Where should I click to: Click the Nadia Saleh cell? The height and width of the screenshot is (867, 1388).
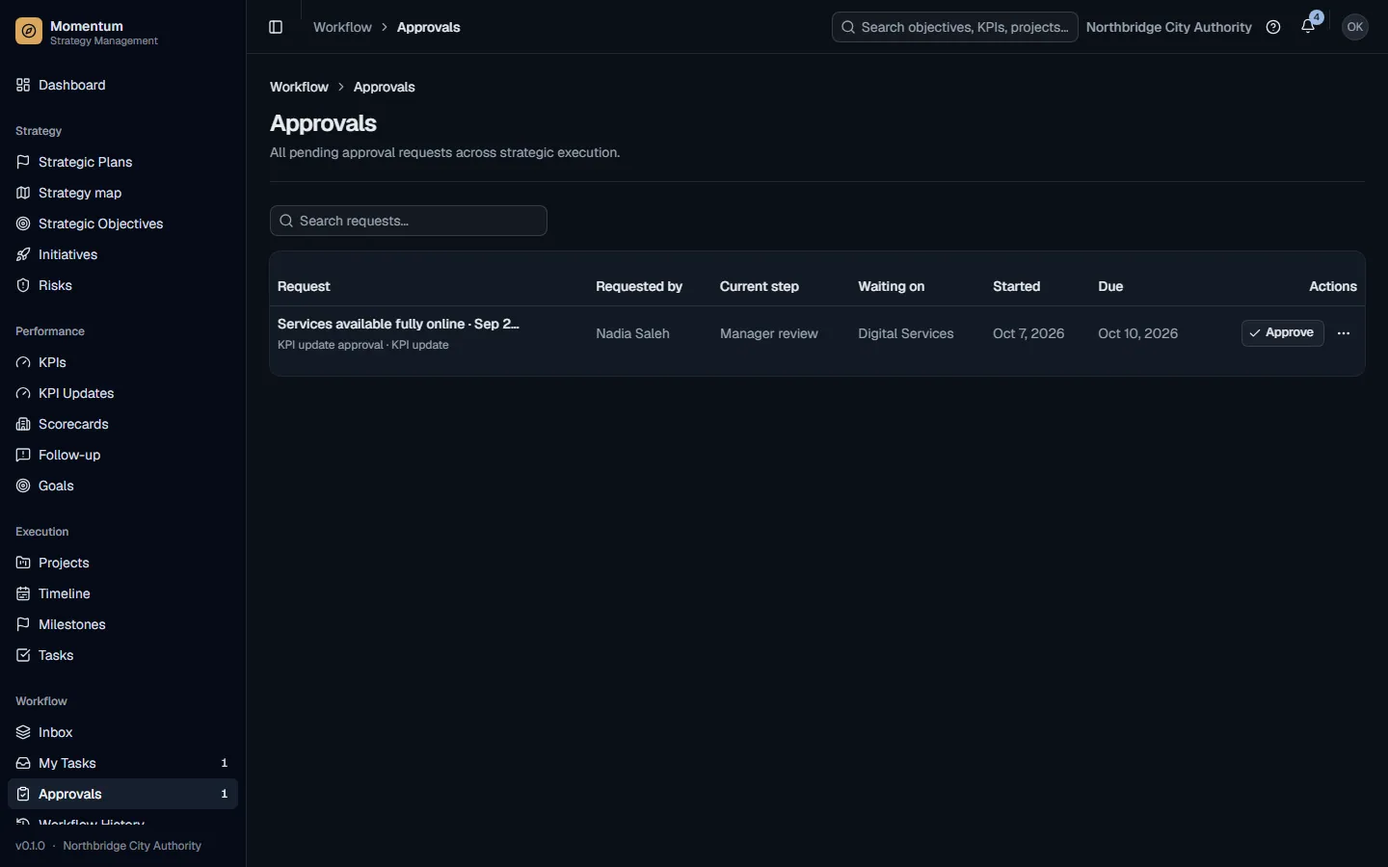[x=632, y=333]
